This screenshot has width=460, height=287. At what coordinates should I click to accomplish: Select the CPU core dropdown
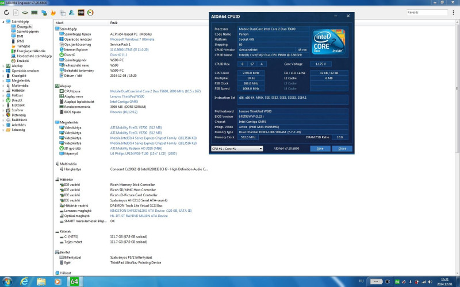237,149
